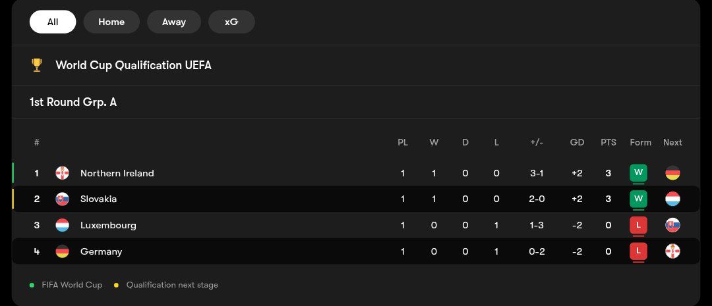Click Northern Ireland's green W form badge
This screenshot has width=712, height=306.
638,173
